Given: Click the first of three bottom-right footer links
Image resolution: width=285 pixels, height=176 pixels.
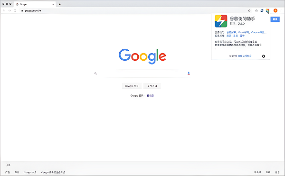Looking at the screenshot, I should coord(257,172).
